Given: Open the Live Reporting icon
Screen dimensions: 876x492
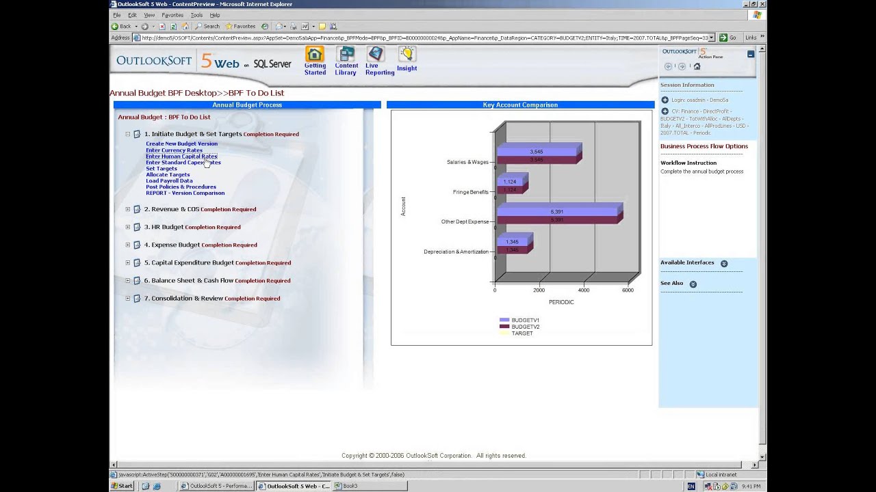Looking at the screenshot, I should tap(375, 55).
